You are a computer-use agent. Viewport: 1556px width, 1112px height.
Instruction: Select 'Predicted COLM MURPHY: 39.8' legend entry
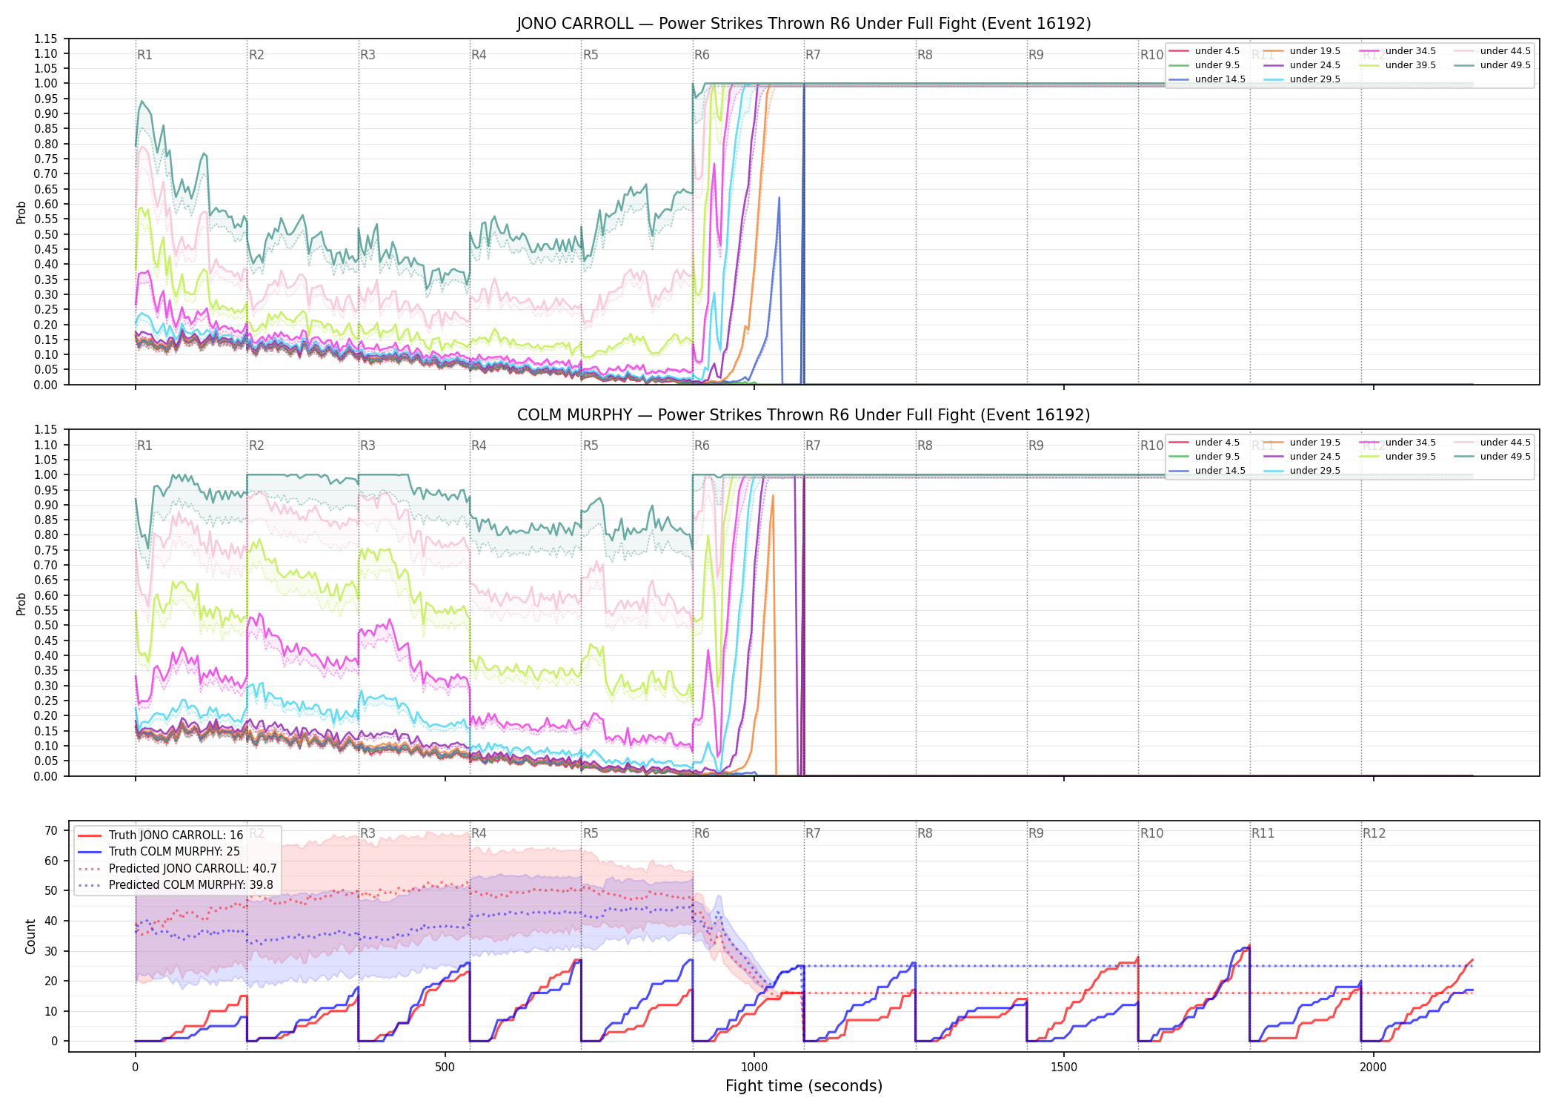pyautogui.click(x=176, y=885)
